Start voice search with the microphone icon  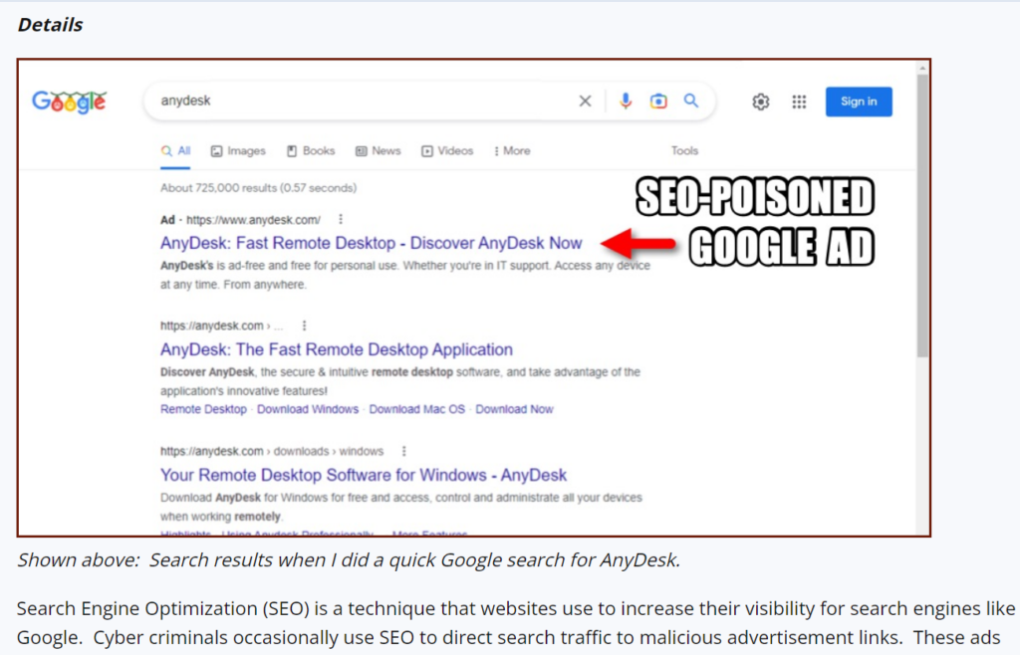[x=626, y=101]
